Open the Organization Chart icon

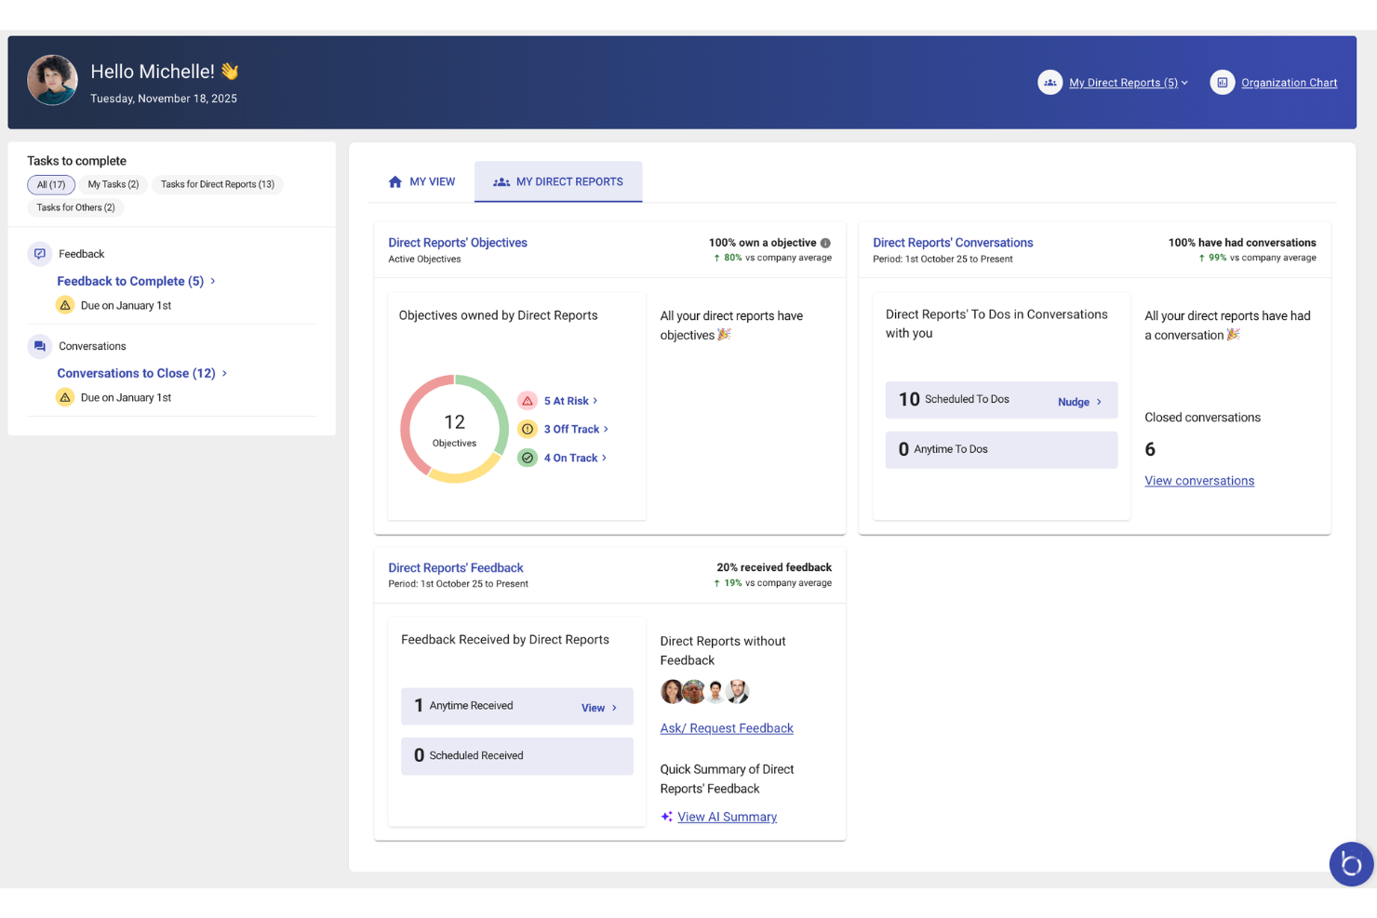(1222, 82)
